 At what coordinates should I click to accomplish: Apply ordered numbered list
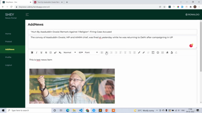(x=107, y=52)
